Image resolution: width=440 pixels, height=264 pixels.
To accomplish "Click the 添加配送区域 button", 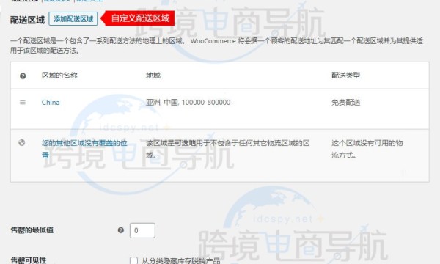I will click(73, 19).
